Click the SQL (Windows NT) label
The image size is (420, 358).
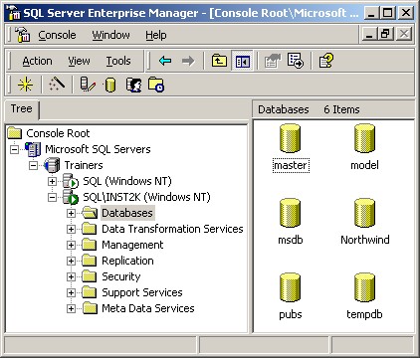pyautogui.click(x=127, y=181)
